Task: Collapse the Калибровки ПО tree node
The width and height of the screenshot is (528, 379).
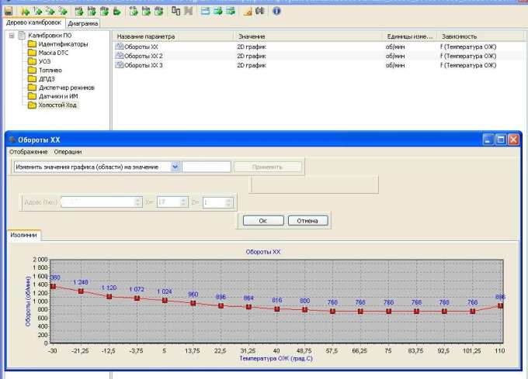Action: [12, 36]
